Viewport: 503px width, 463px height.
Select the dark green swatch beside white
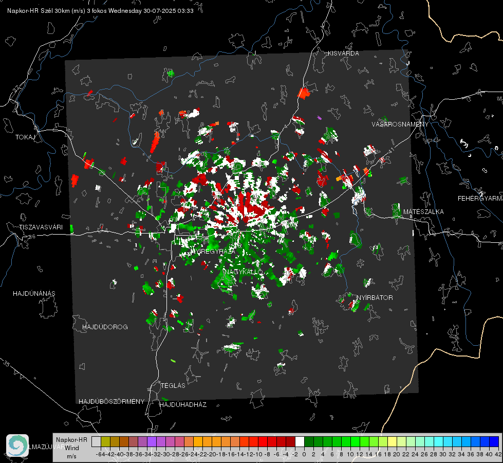[x=309, y=441]
